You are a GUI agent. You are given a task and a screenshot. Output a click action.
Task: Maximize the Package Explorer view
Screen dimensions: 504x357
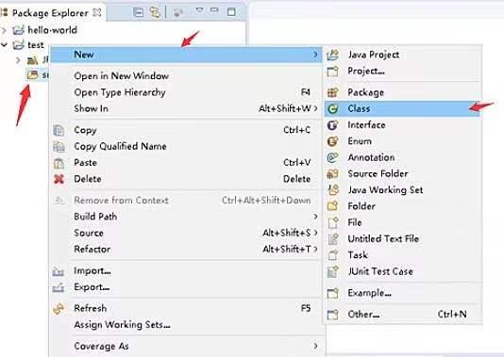pyautogui.click(x=231, y=12)
